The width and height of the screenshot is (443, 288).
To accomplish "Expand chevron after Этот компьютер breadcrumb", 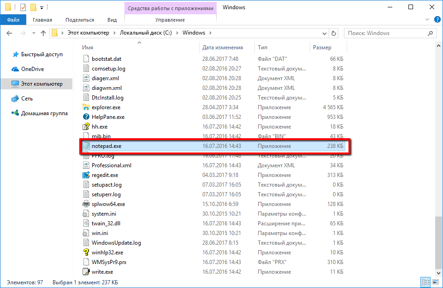I will [x=114, y=33].
